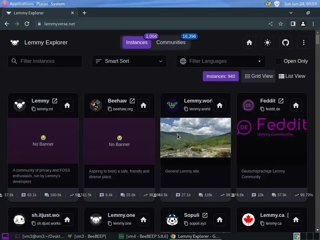
Task: Open the Lemmy instance external link icon
Action: pos(55,101)
